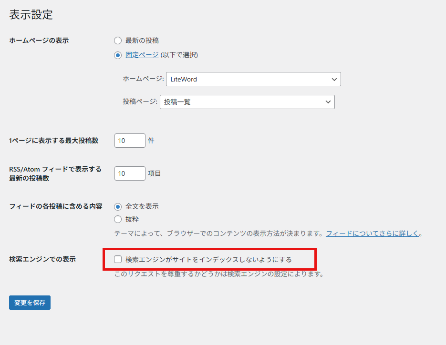Screen dimensions: 446x345
Task: Click the 表示設定 page heading
Action: [x=31, y=15]
